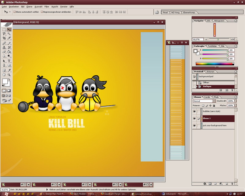Switch to the Farbfelder tab
The image size is (245, 196).
212,46
